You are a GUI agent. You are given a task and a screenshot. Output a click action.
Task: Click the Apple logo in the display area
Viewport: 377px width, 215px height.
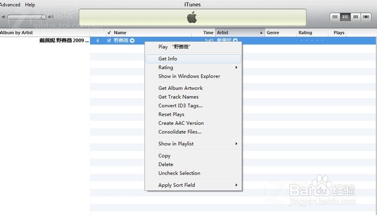(x=192, y=17)
